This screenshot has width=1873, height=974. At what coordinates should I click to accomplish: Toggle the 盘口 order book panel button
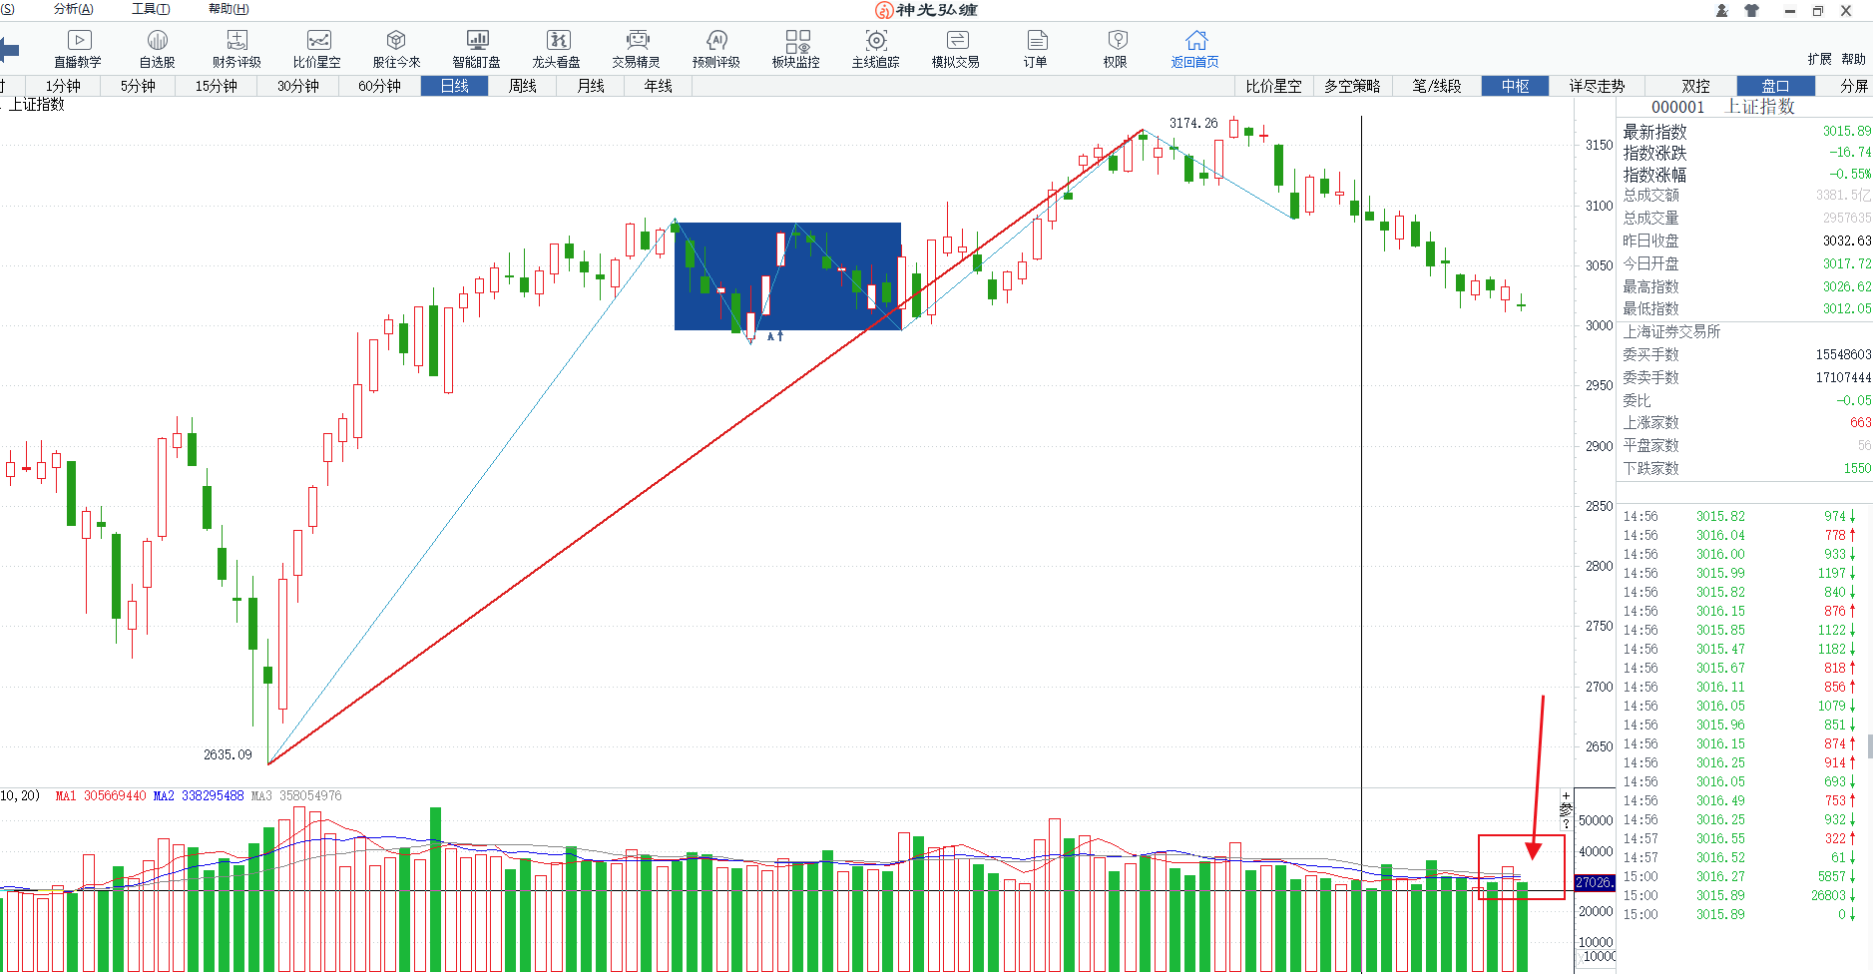(1775, 86)
